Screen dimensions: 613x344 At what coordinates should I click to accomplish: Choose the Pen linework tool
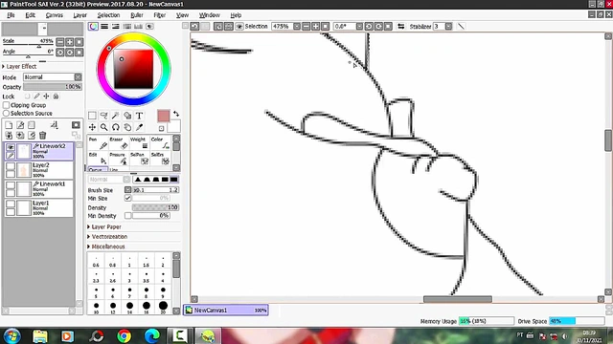(x=98, y=143)
